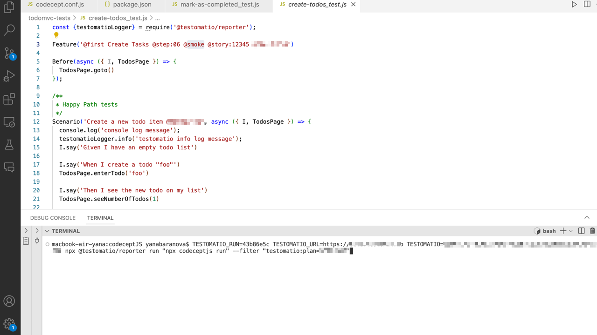The image size is (597, 335).
Task: Open the Search view in activity bar
Action: click(9, 30)
